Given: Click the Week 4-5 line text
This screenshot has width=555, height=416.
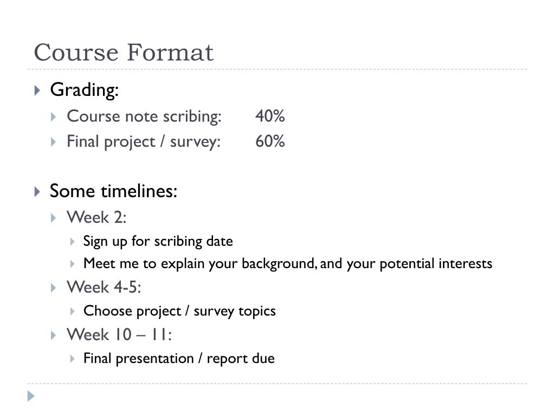Looking at the screenshot, I should [104, 287].
